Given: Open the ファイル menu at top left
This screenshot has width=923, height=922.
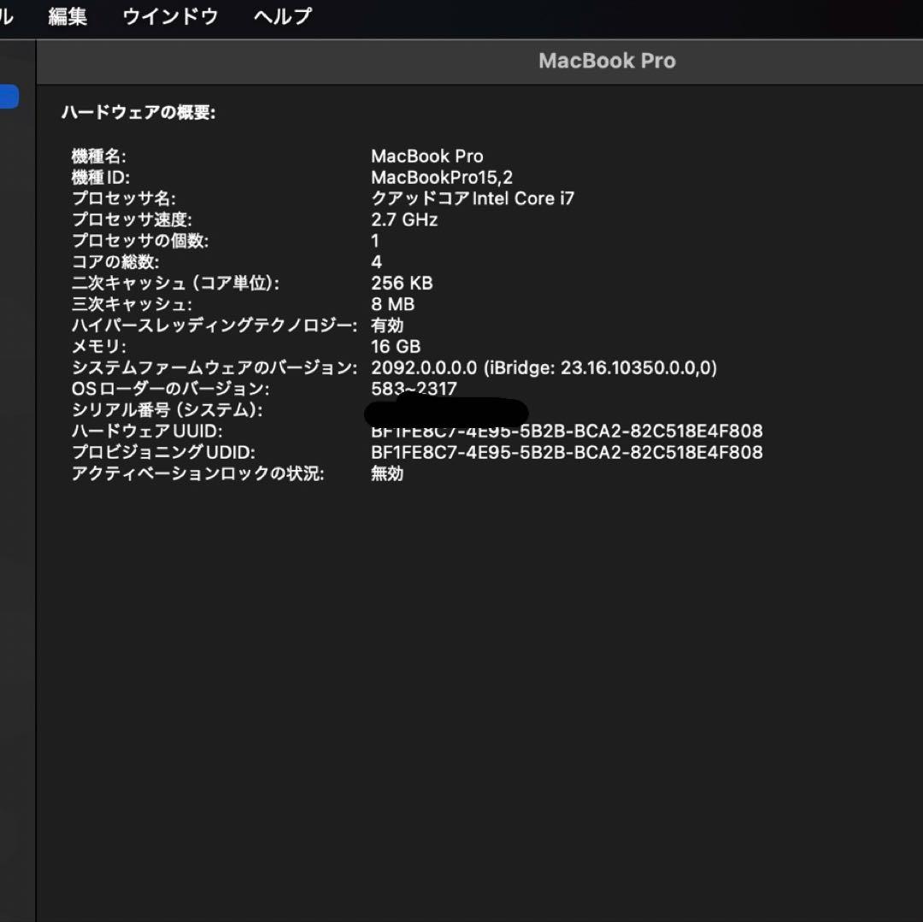Looking at the screenshot, I should [7, 16].
